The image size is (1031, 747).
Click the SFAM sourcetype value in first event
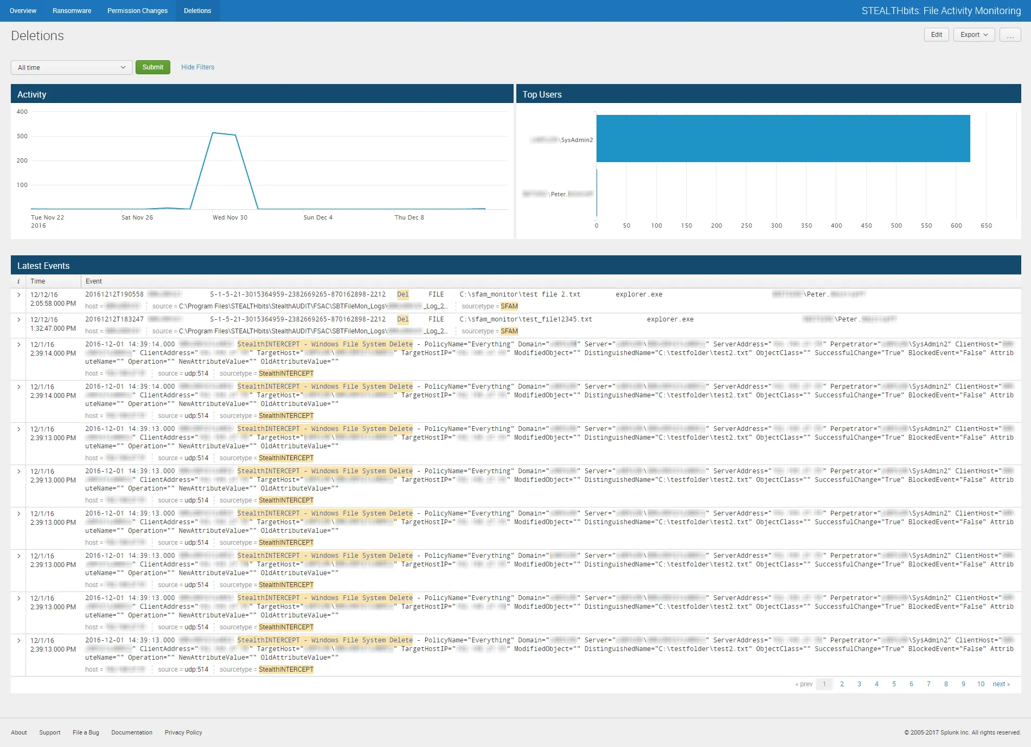coord(509,306)
